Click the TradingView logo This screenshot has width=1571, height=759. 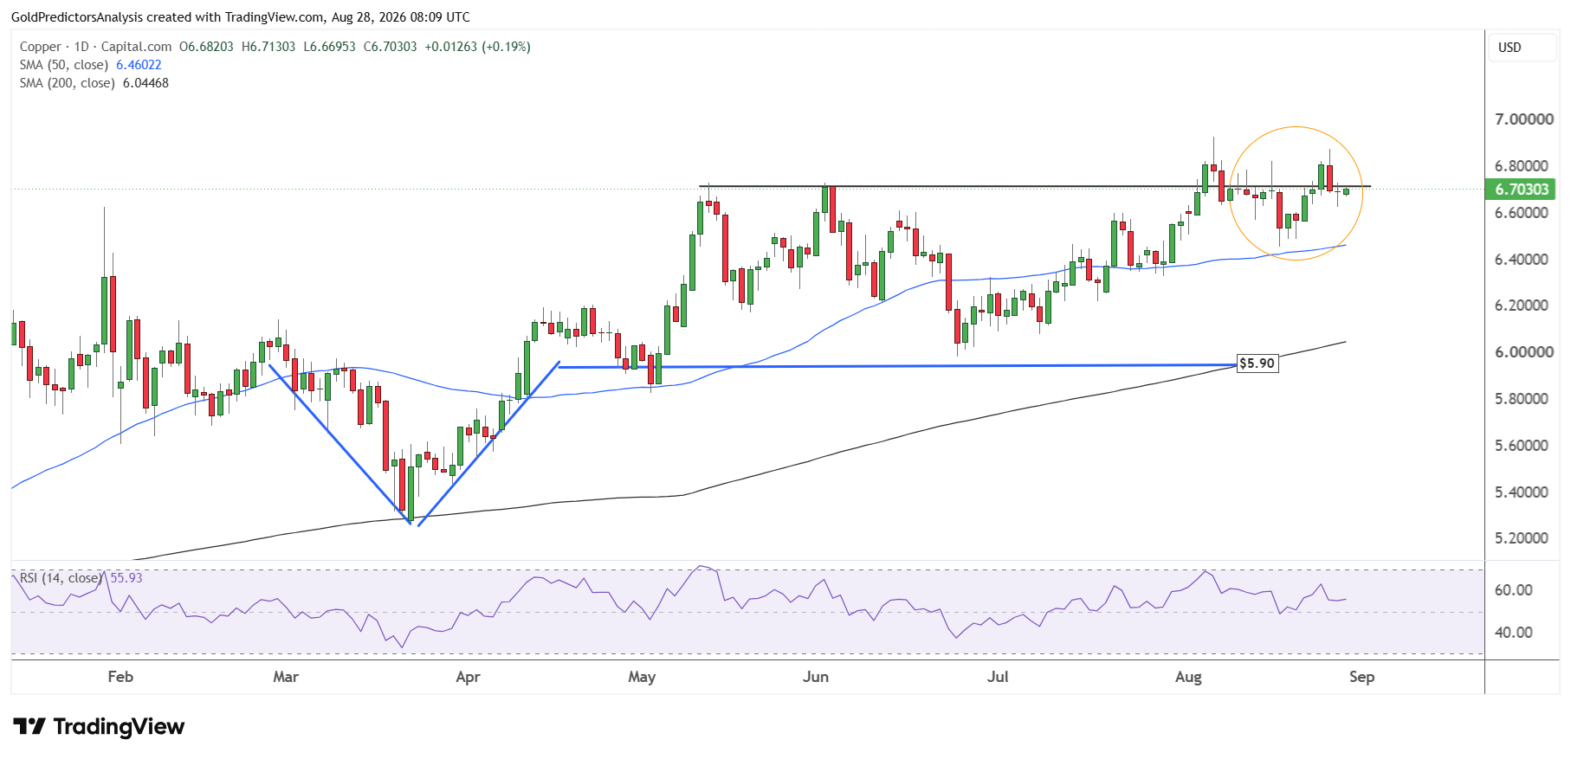pyautogui.click(x=99, y=726)
